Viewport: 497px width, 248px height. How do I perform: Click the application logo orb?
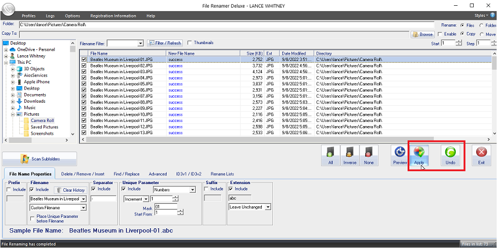pyautogui.click(x=9, y=10)
